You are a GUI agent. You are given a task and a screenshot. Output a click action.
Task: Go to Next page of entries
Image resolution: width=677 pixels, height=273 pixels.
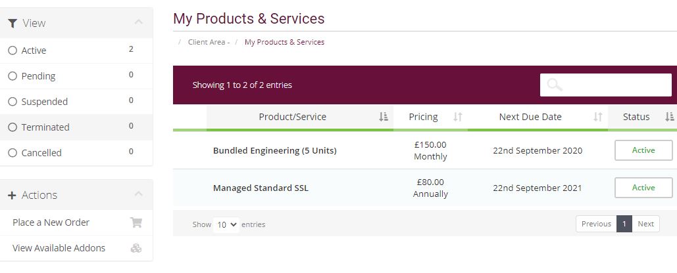(x=646, y=224)
